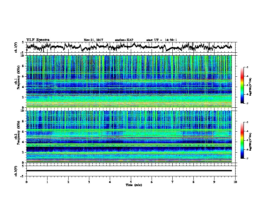Image resolution: width=265 pixels, height=204 pixels.
Task: Click time axis tick label "5"
Action: [x=131, y=182]
